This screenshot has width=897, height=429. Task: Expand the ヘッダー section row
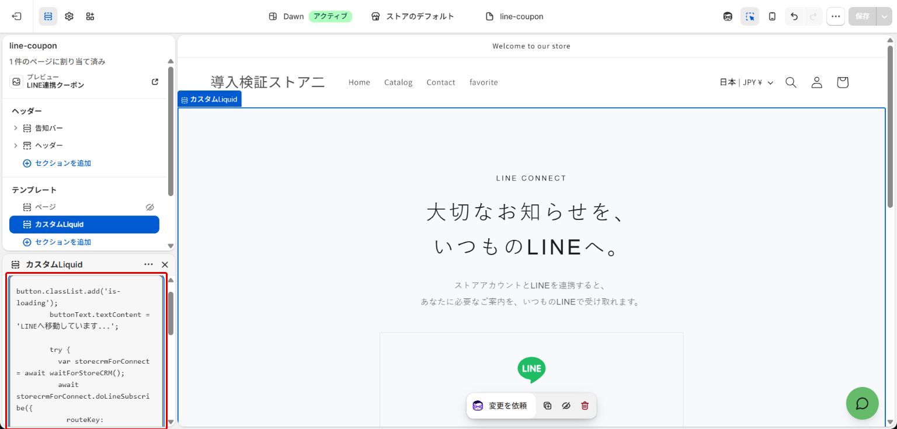pos(16,145)
